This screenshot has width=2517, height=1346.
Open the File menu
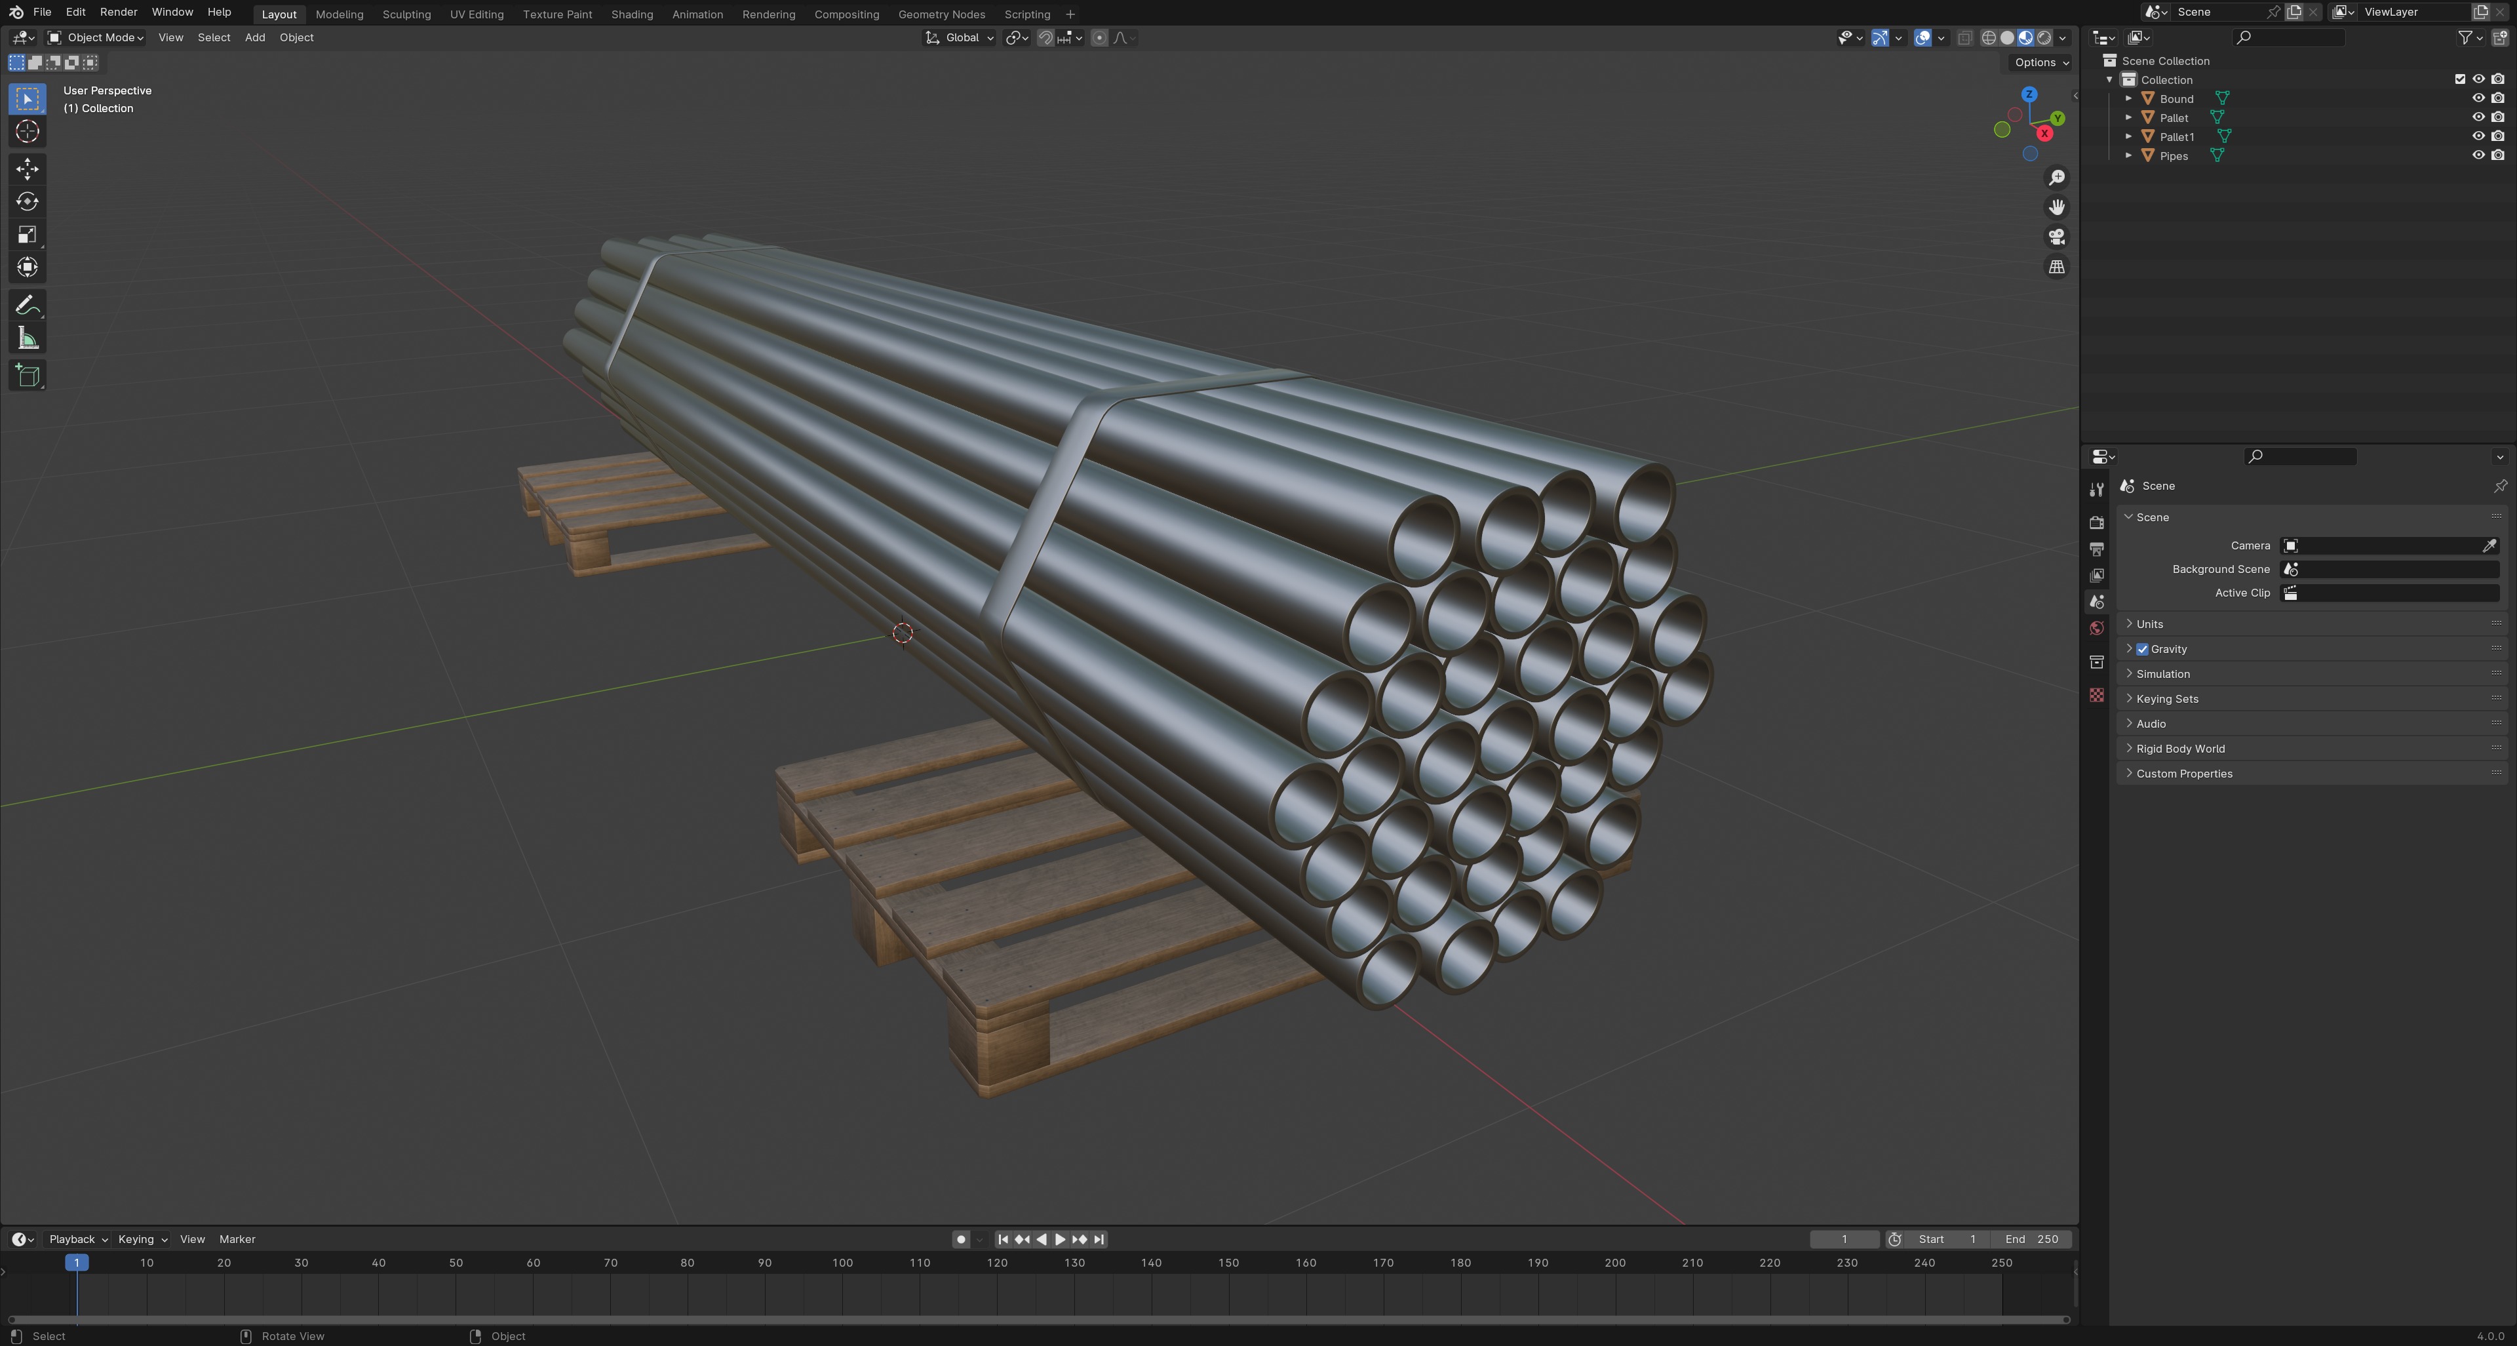pyautogui.click(x=42, y=12)
